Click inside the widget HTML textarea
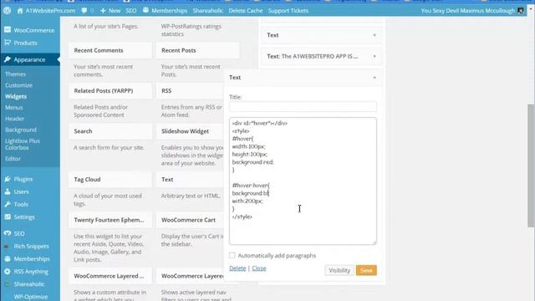This screenshot has width=535, height=301. (x=303, y=181)
